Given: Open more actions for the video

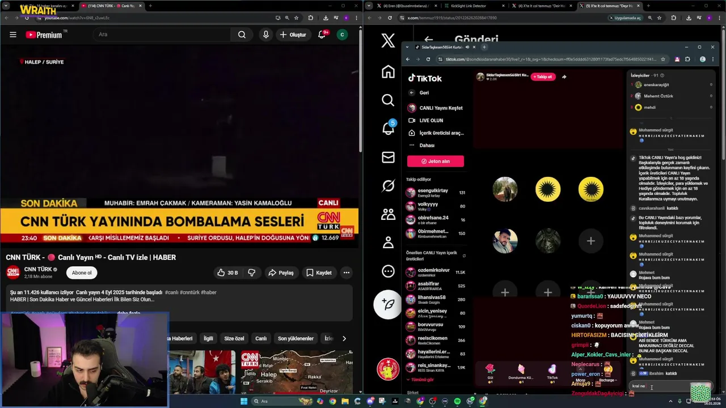Looking at the screenshot, I should [346, 273].
